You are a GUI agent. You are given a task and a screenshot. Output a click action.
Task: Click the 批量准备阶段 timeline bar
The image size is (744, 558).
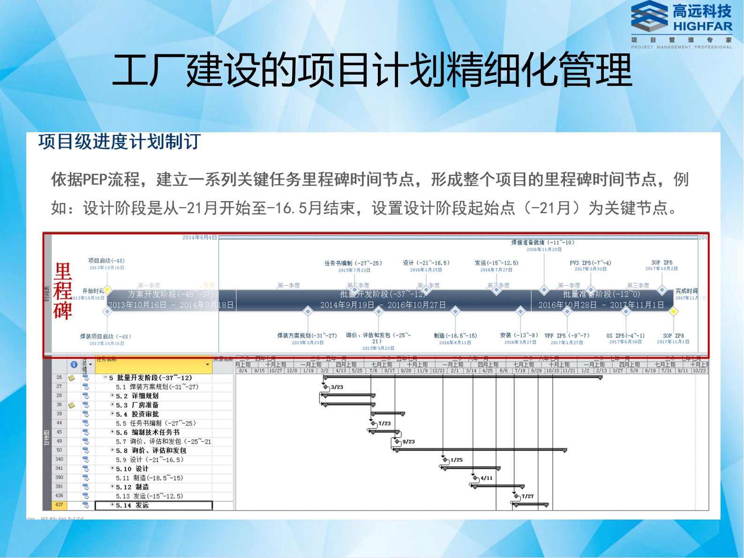(x=602, y=300)
